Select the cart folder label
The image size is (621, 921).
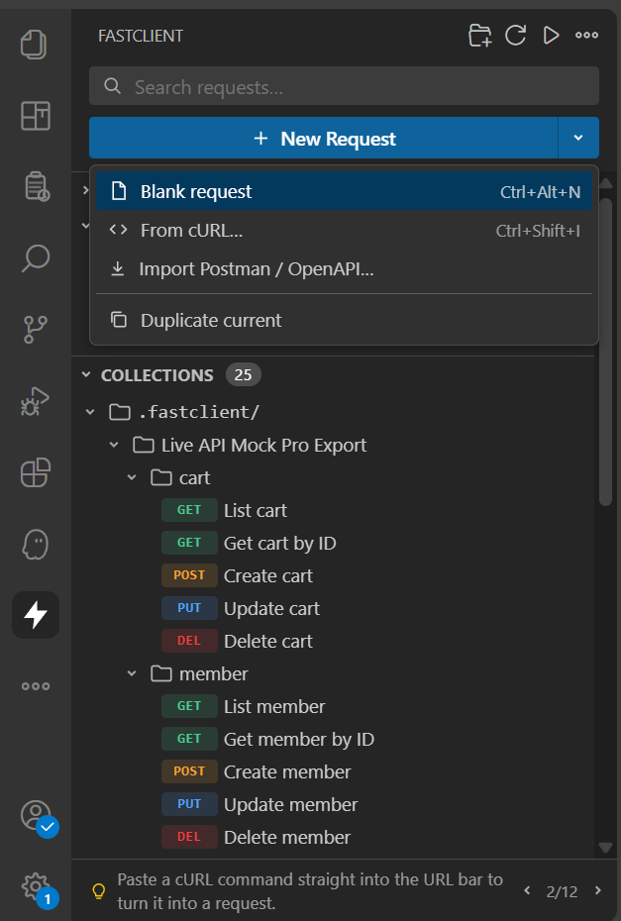click(x=194, y=478)
